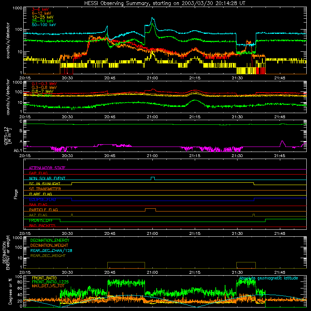Image resolution: width=311 pixels, height=311 pixels.
Task: Click the raised PARTICLE_FLAG step near 21:00
Action: tap(150, 210)
